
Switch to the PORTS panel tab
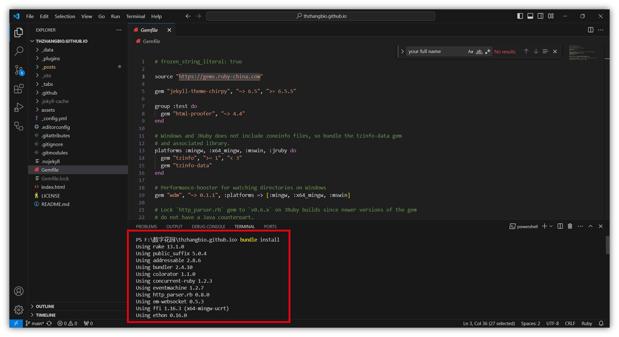pyautogui.click(x=270, y=227)
